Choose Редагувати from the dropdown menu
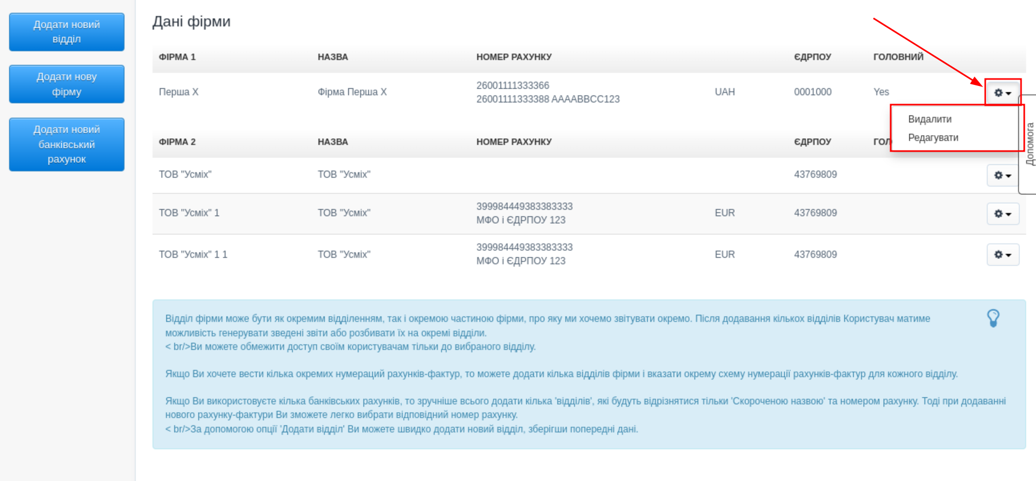The image size is (1036, 481). pyautogui.click(x=933, y=138)
